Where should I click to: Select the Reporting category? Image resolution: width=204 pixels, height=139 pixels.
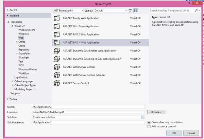24,49
